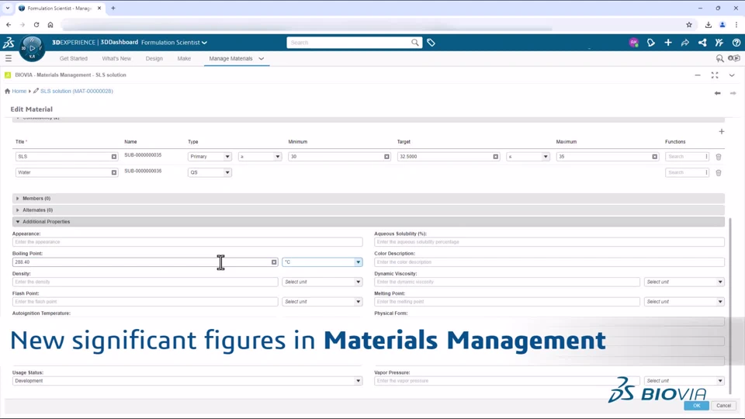Open the Formulation Scientist dashboard dropdown
745x419 pixels.
[x=174, y=42]
